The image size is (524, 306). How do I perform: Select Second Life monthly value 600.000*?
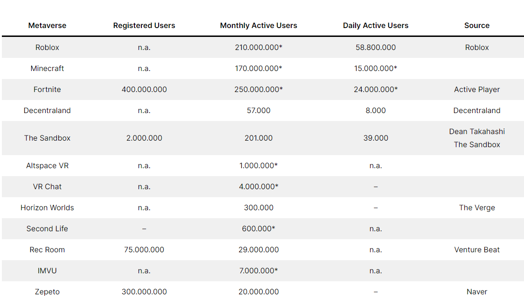tap(259, 229)
